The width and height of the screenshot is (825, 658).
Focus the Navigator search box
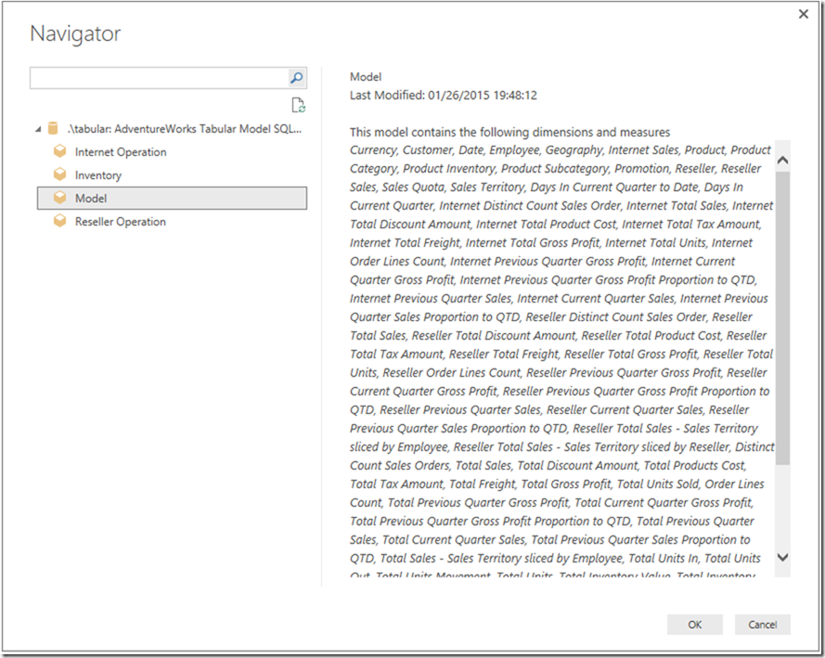pos(159,78)
